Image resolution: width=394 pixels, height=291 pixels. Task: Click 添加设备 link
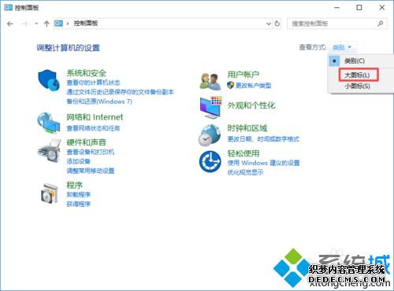[x=79, y=161]
